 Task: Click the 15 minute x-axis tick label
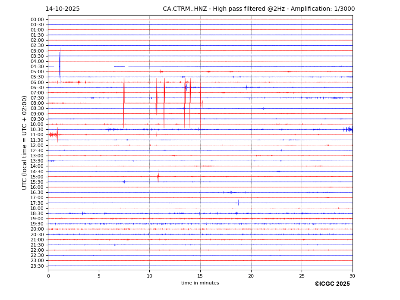[x=200, y=276]
